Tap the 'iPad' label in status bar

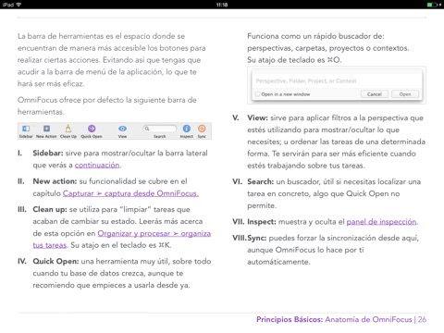(x=8, y=5)
